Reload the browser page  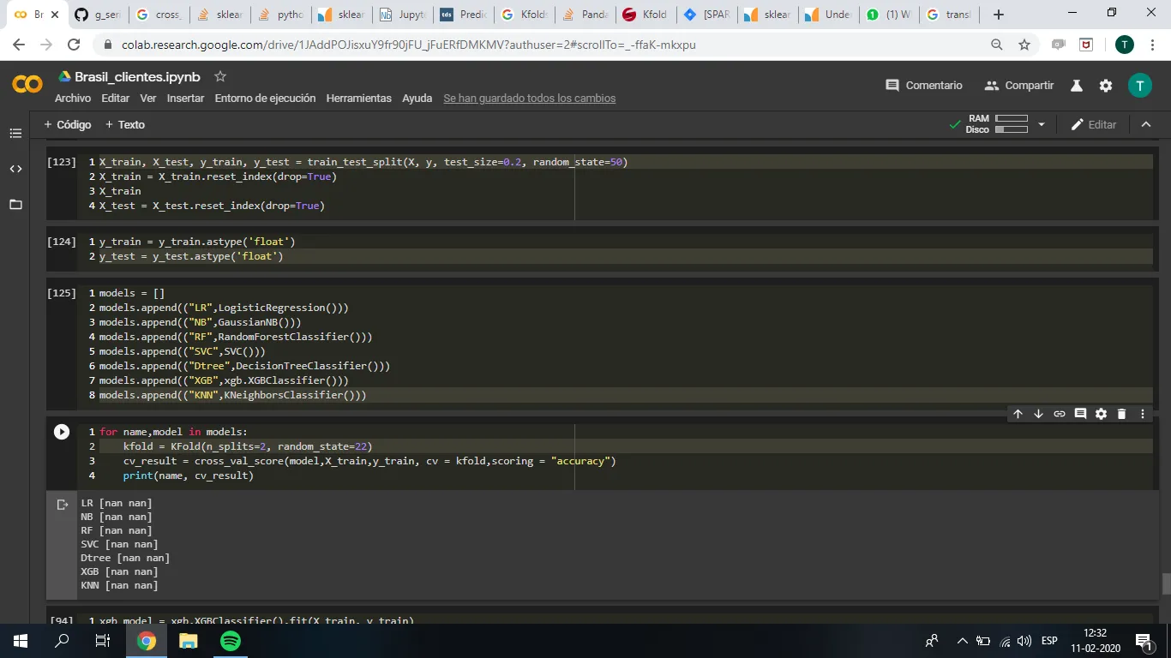(74, 45)
